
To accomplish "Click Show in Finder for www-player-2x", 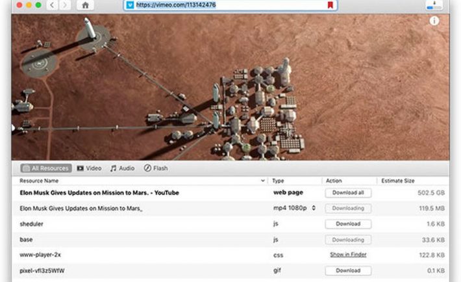I will pyautogui.click(x=348, y=255).
